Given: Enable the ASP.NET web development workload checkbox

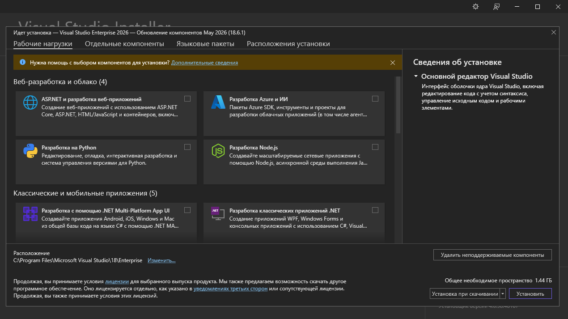Looking at the screenshot, I should pos(187,98).
